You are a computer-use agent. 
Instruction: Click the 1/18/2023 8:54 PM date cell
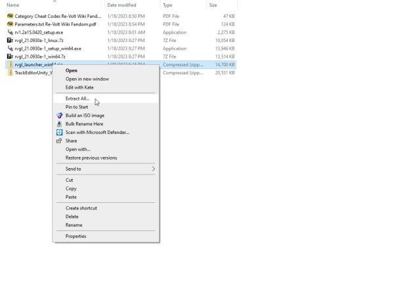[126, 24]
